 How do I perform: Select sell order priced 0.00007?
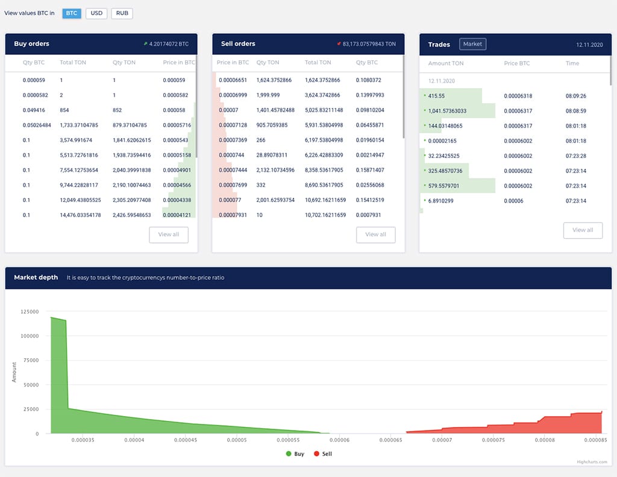pyautogui.click(x=307, y=110)
